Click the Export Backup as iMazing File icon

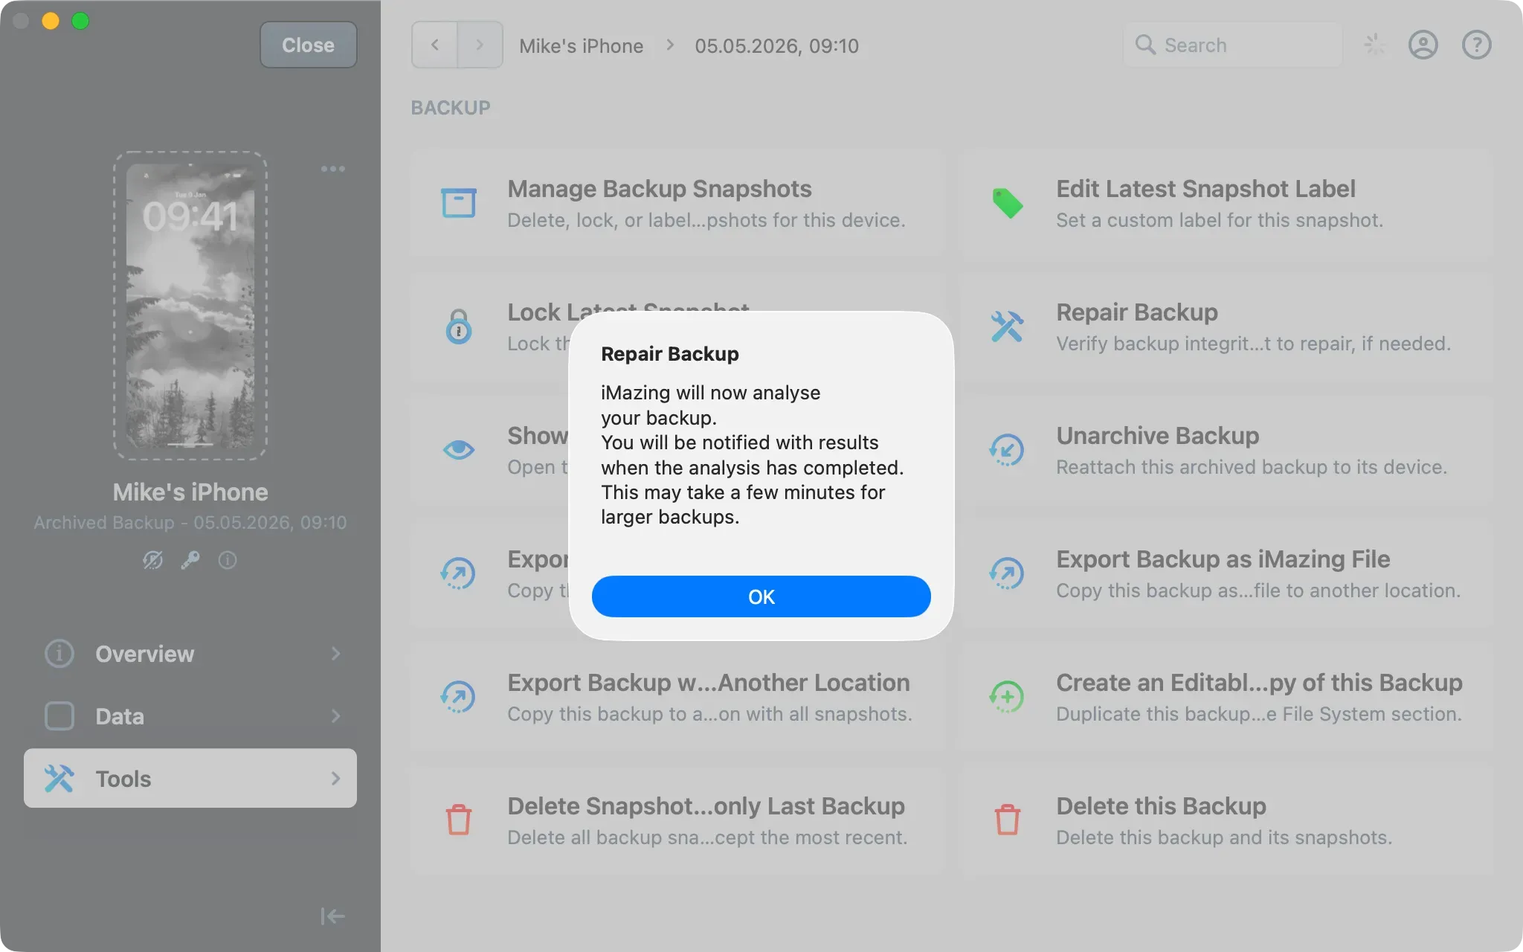(1008, 573)
